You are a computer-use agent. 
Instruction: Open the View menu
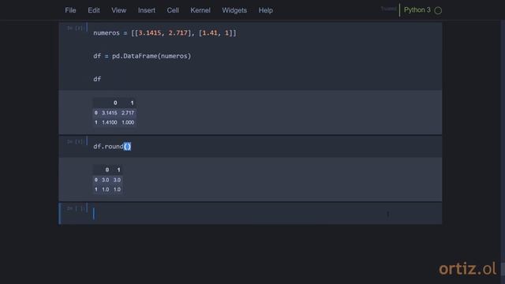click(119, 10)
